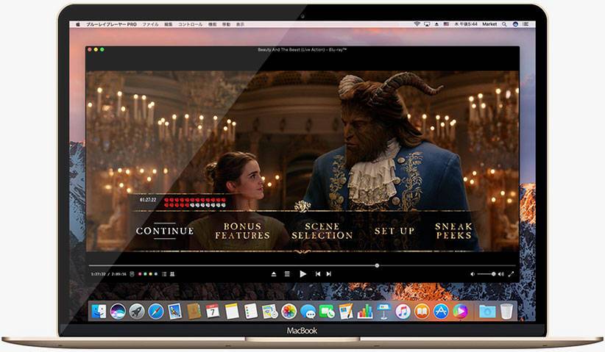
Task: Open BONUS FEATURES in the disc menu
Action: (x=242, y=231)
